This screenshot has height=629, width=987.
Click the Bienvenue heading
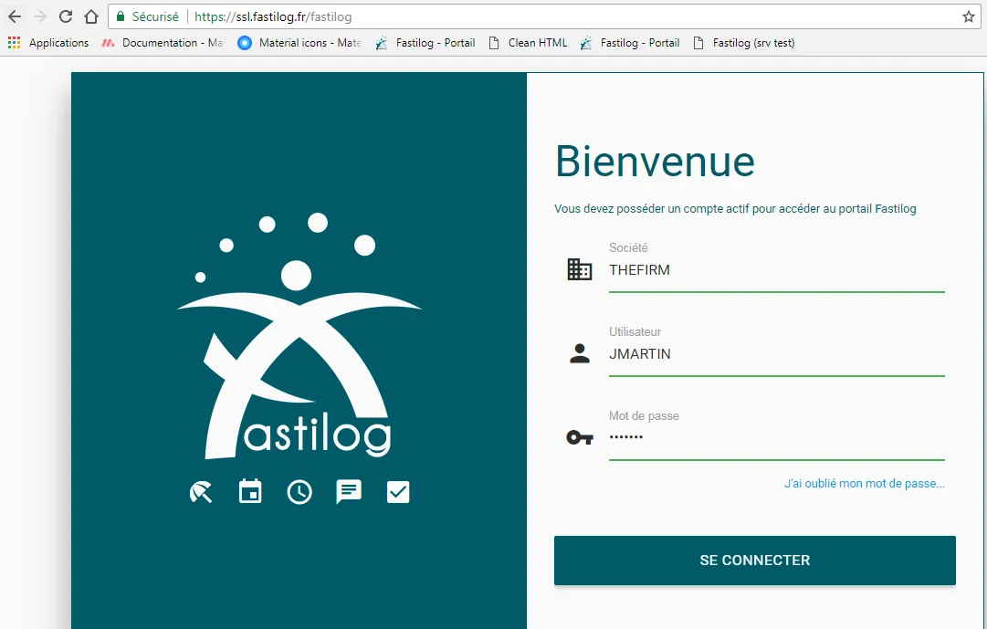[x=655, y=162]
